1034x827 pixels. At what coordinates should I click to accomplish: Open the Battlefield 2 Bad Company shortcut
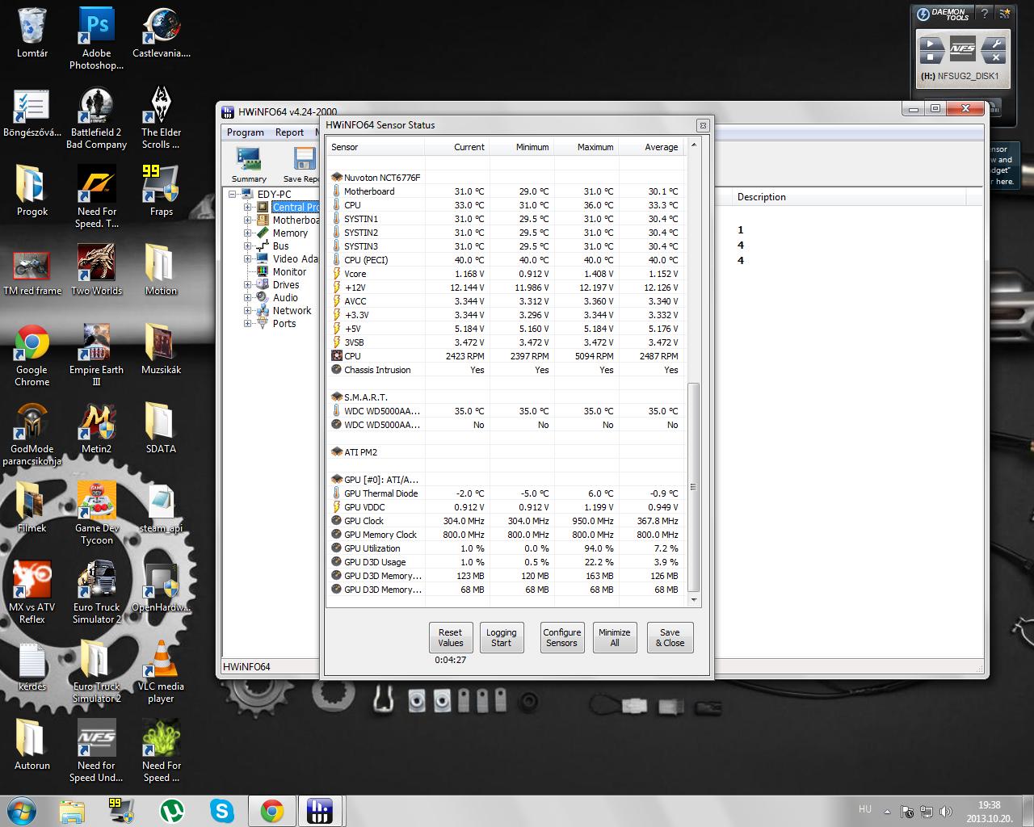coord(96,118)
